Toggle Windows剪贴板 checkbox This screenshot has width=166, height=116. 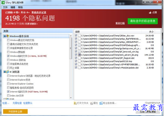click(x=8, y=52)
